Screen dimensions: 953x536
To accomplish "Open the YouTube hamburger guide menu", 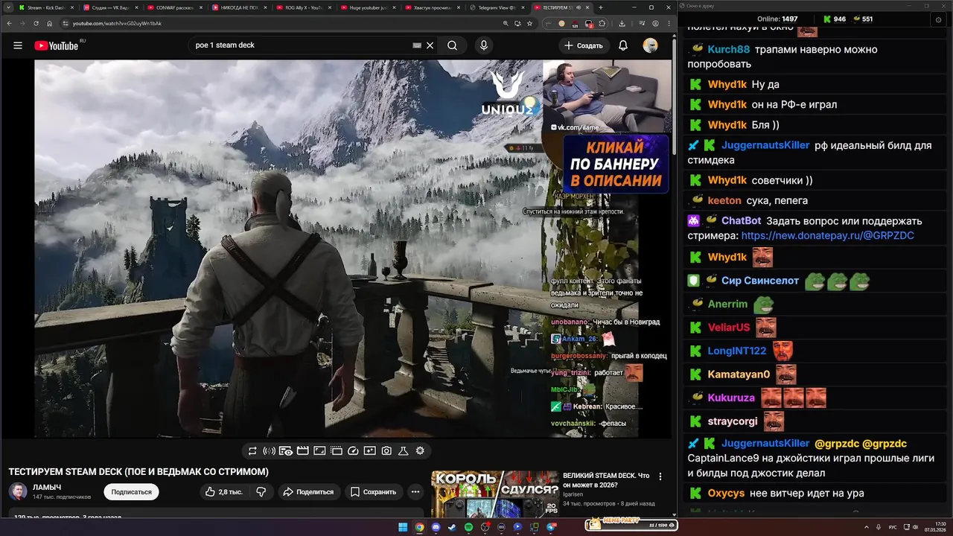I will pyautogui.click(x=18, y=45).
